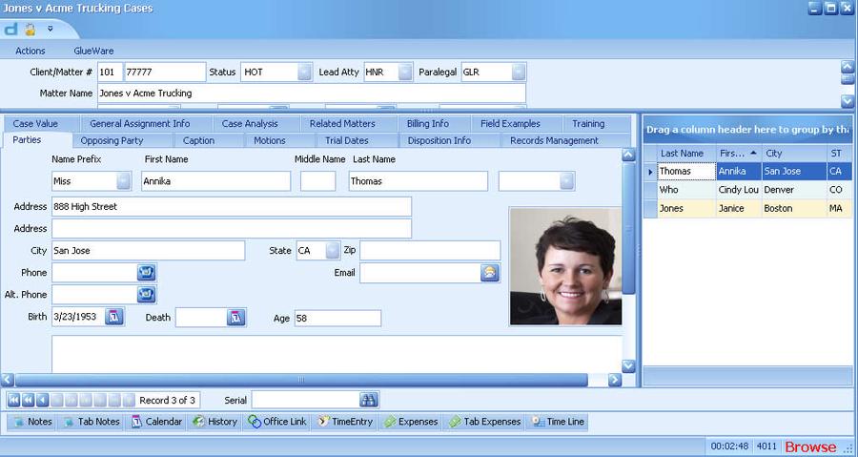Click the send email icon beside Email field

coord(490,272)
